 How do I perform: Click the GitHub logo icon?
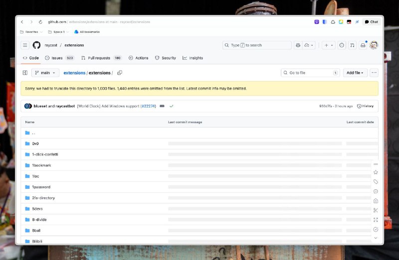tap(36, 45)
